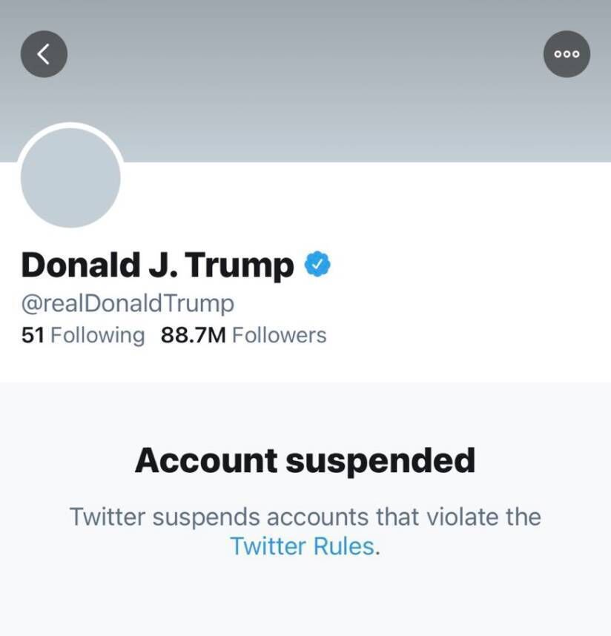The height and width of the screenshot is (636, 611).
Task: Expand profile options with the ••• button
Action: point(567,53)
